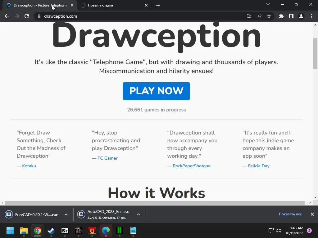Open File Explorer from taskbar

tap(24, 231)
